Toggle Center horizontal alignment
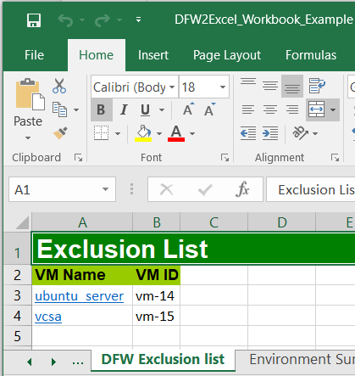Image resolution: width=355 pixels, height=376 pixels. pos(270,109)
